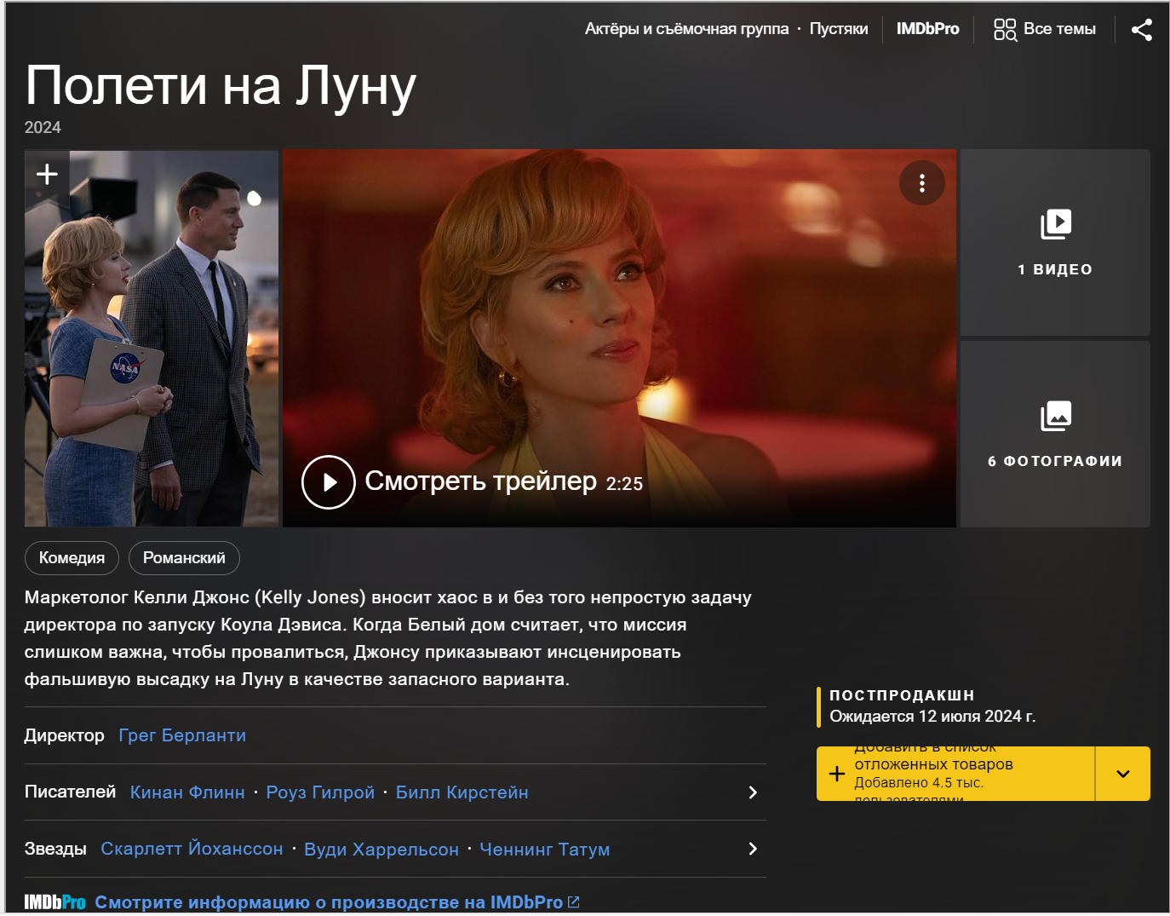Open the trailer's three-dot options menu

click(x=922, y=183)
